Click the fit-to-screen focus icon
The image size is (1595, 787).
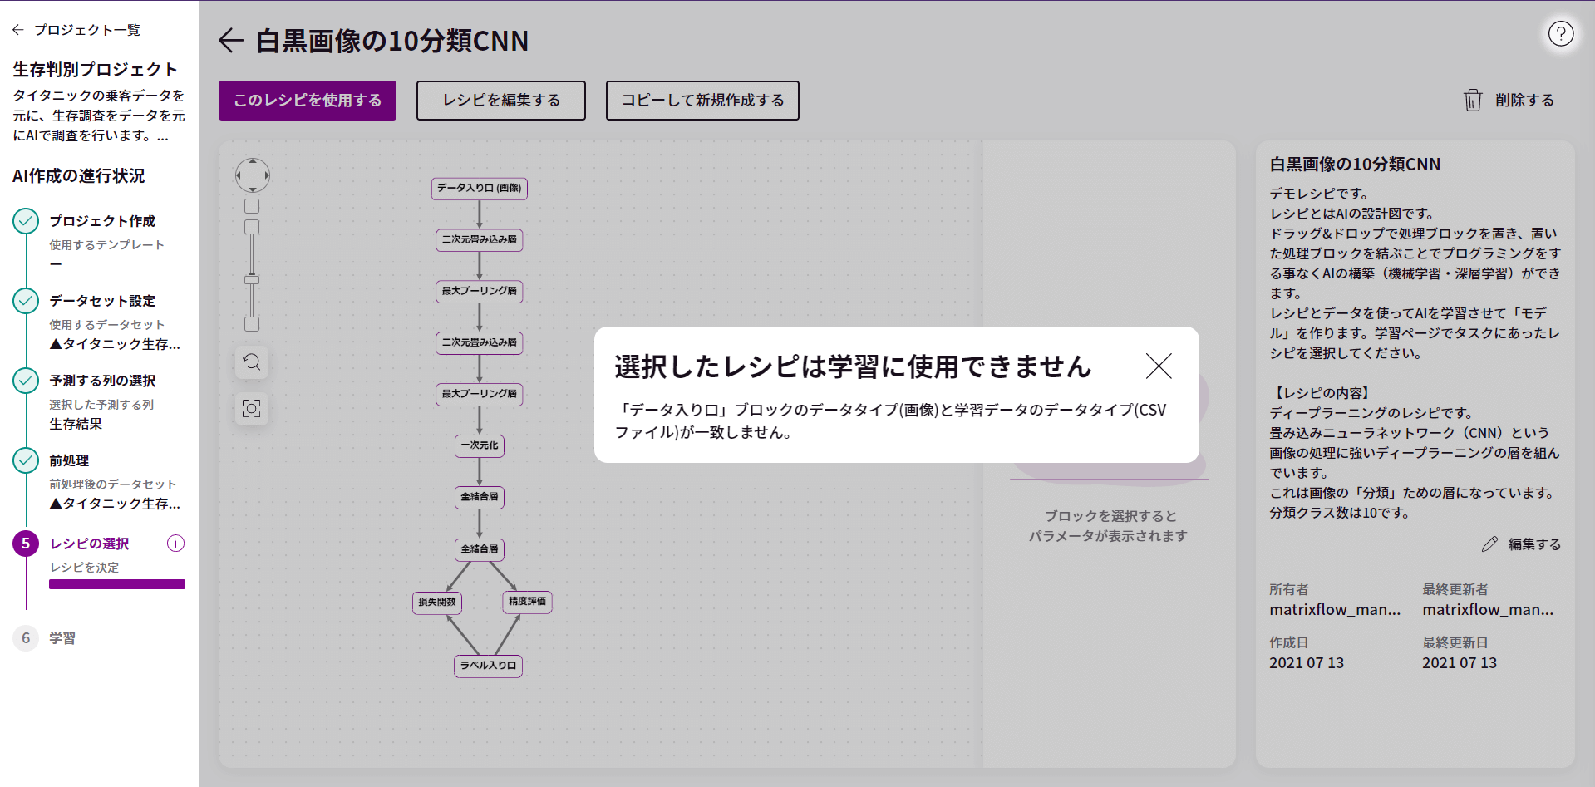(x=252, y=408)
